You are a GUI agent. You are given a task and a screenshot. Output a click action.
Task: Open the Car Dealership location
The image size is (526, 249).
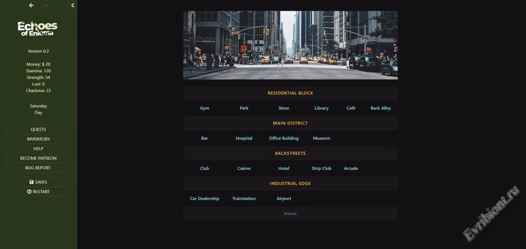click(x=204, y=198)
